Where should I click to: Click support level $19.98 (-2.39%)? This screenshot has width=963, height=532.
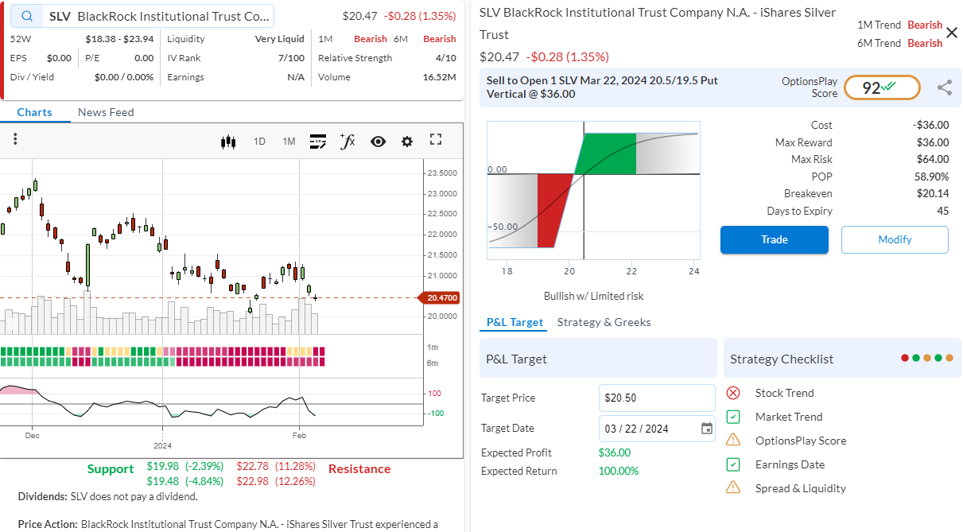[185, 466]
